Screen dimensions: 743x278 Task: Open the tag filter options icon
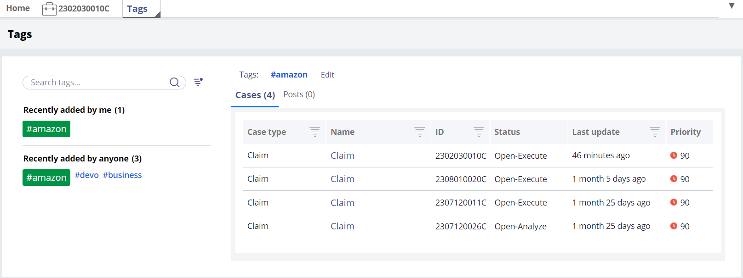pyautogui.click(x=198, y=82)
